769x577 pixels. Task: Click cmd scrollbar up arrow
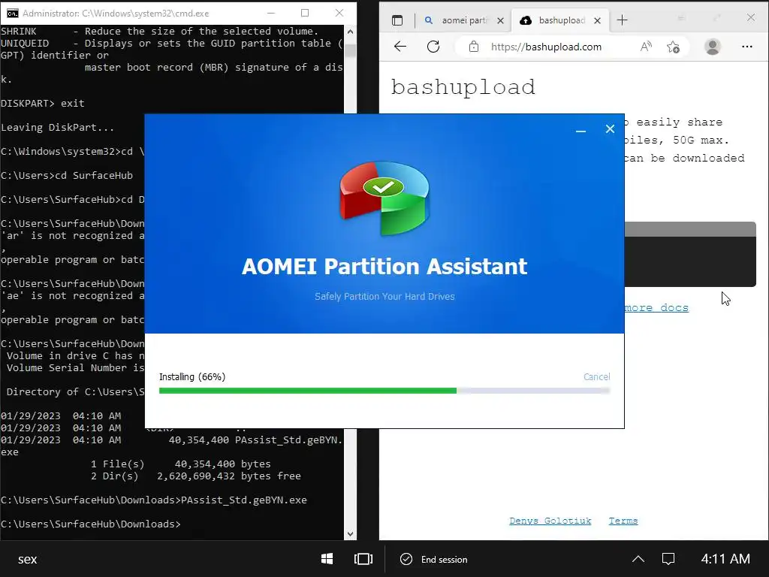pyautogui.click(x=350, y=32)
